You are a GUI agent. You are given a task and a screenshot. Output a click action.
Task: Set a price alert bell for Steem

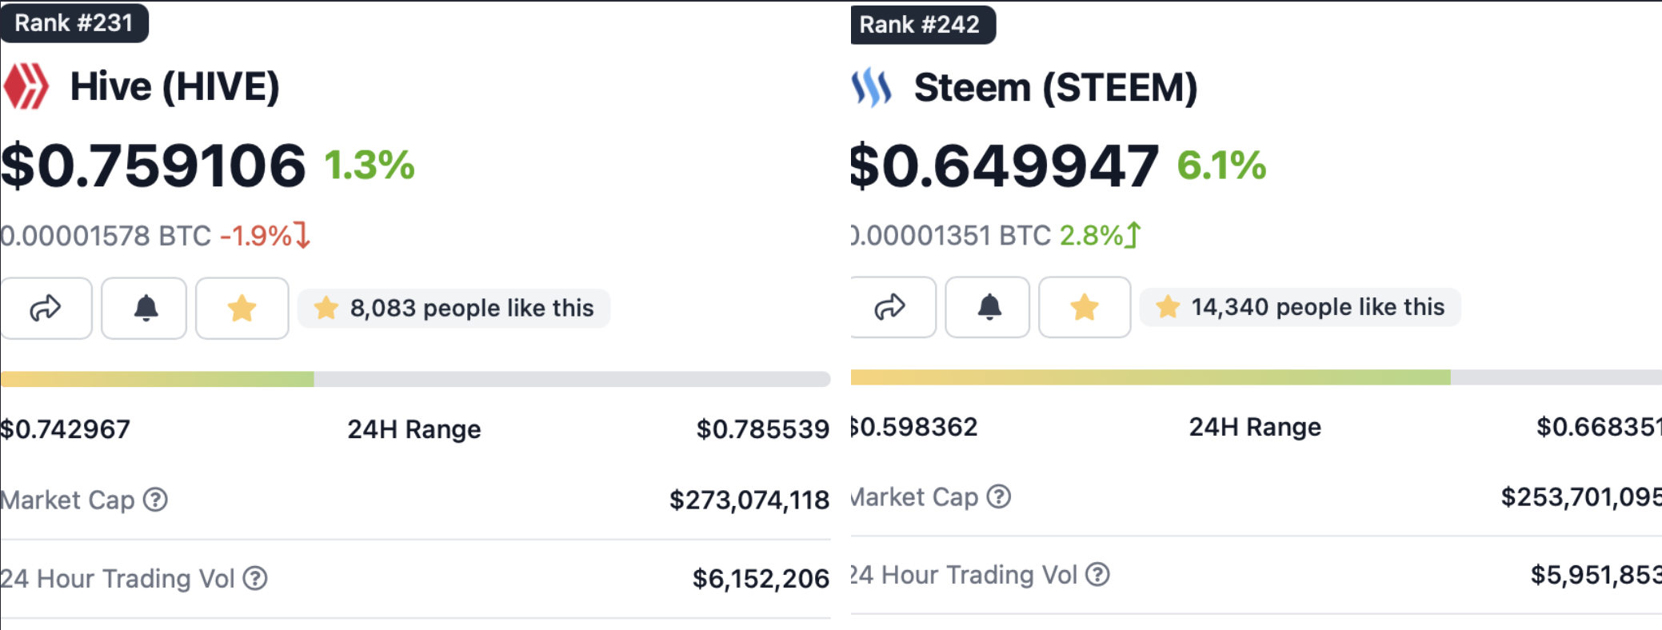point(989,307)
